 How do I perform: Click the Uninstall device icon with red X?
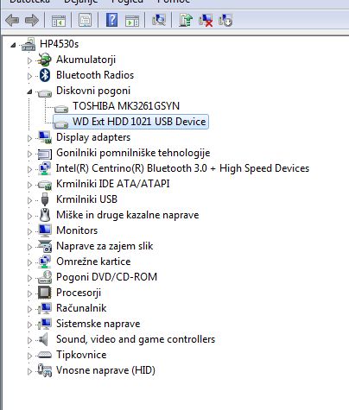[x=206, y=21]
